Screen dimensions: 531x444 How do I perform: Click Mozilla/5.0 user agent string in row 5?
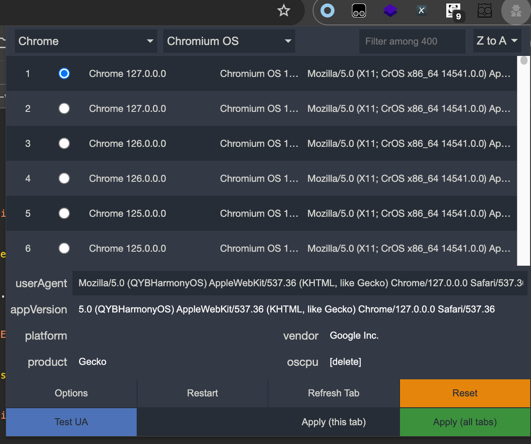coord(409,213)
